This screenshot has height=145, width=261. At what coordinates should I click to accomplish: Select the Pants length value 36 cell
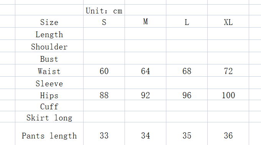pos(228,133)
